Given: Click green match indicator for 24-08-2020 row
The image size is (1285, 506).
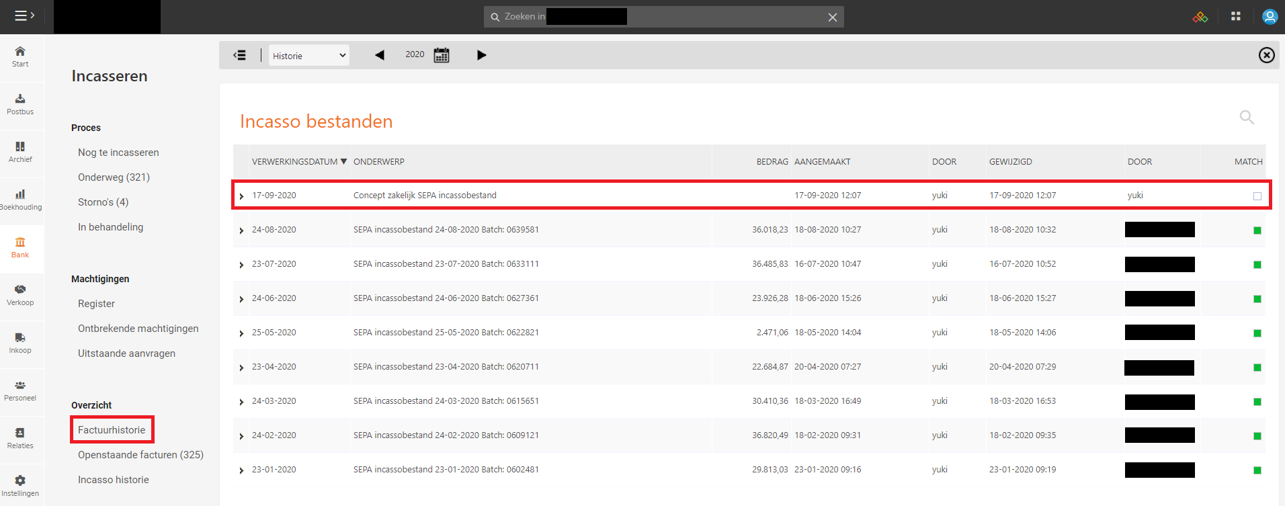Looking at the screenshot, I should [1257, 230].
